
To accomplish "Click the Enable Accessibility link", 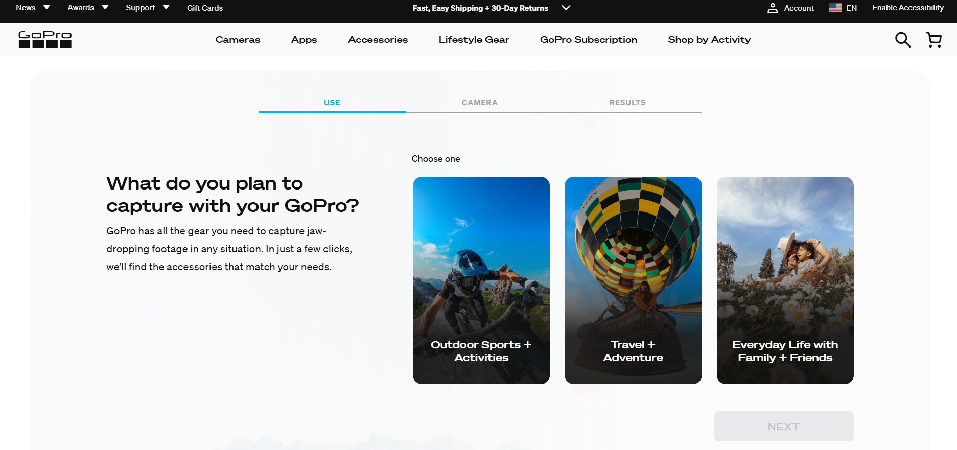I will pos(907,8).
